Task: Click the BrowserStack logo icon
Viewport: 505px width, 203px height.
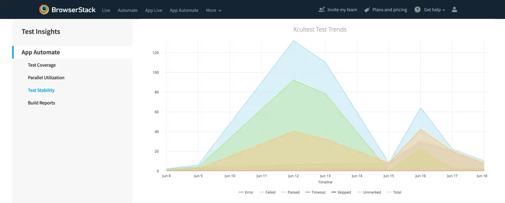Action: (44, 9)
